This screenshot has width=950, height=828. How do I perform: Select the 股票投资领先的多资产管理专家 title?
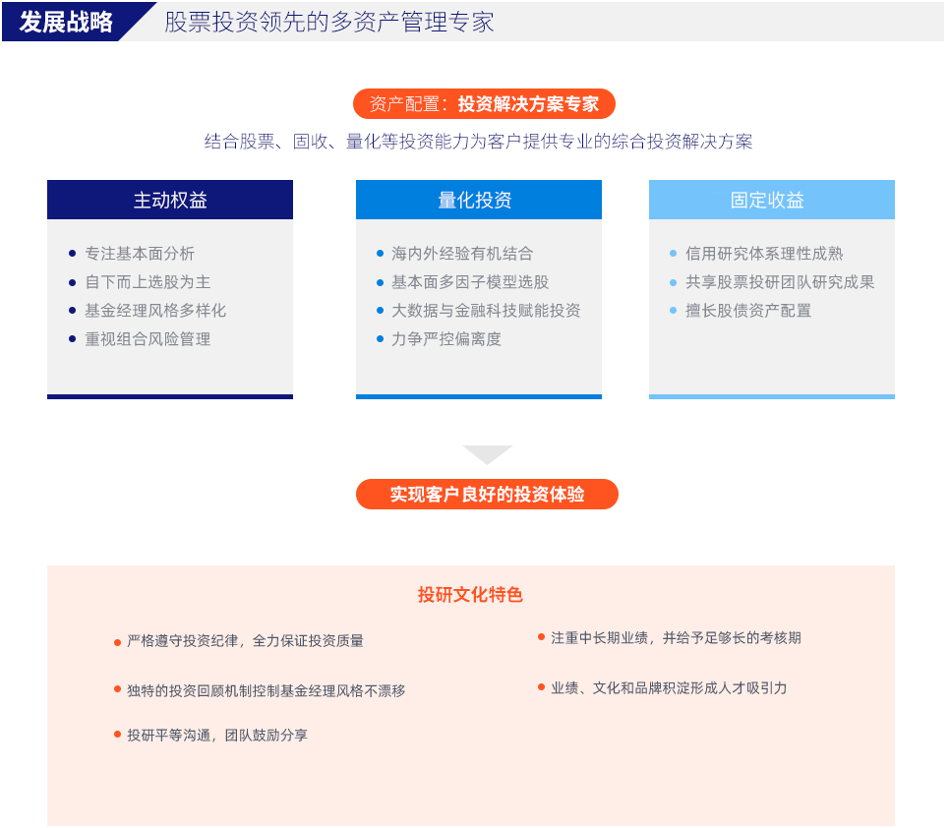click(x=328, y=22)
